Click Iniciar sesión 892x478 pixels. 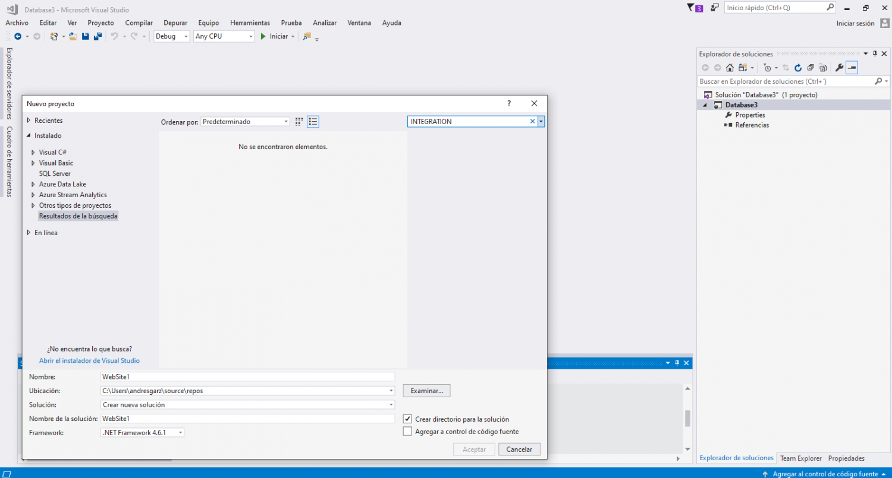pos(855,23)
